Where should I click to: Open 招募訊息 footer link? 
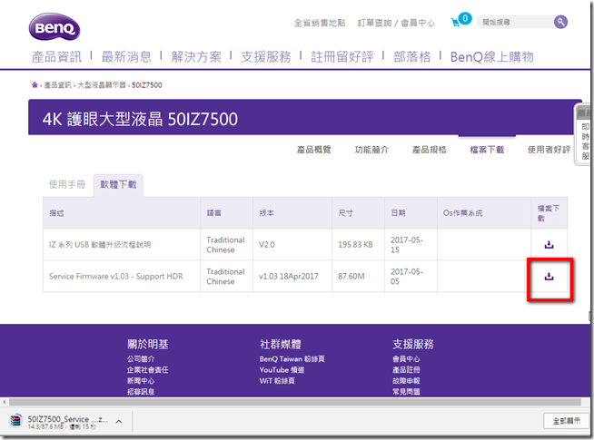click(141, 392)
